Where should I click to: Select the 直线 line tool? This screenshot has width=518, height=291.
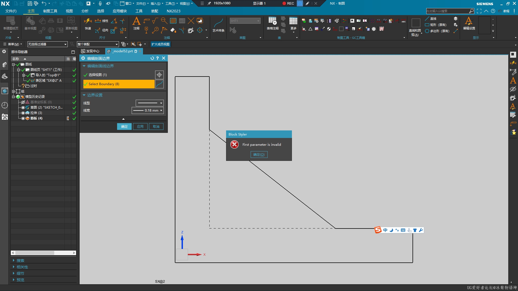[431, 19]
